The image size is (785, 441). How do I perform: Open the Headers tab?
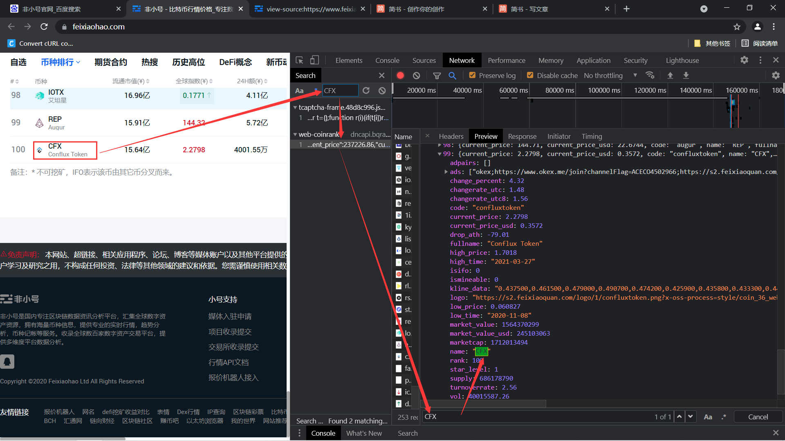pyautogui.click(x=451, y=136)
